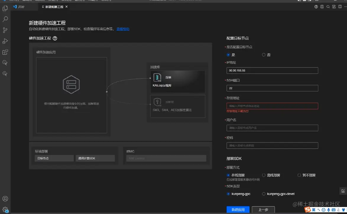Viewport: 347px width, 214px height.
Task: Click the IP地址 input field
Action: click(x=272, y=71)
